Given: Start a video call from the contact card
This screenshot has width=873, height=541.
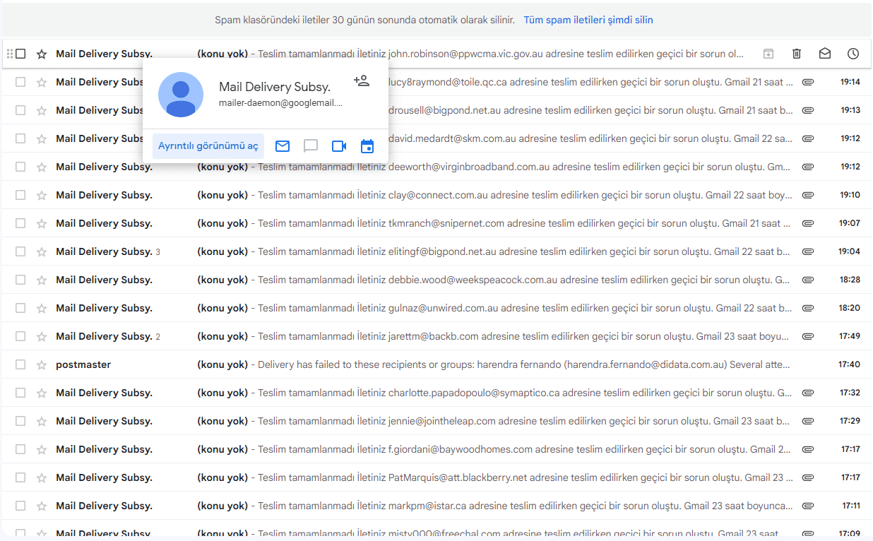Looking at the screenshot, I should point(339,146).
